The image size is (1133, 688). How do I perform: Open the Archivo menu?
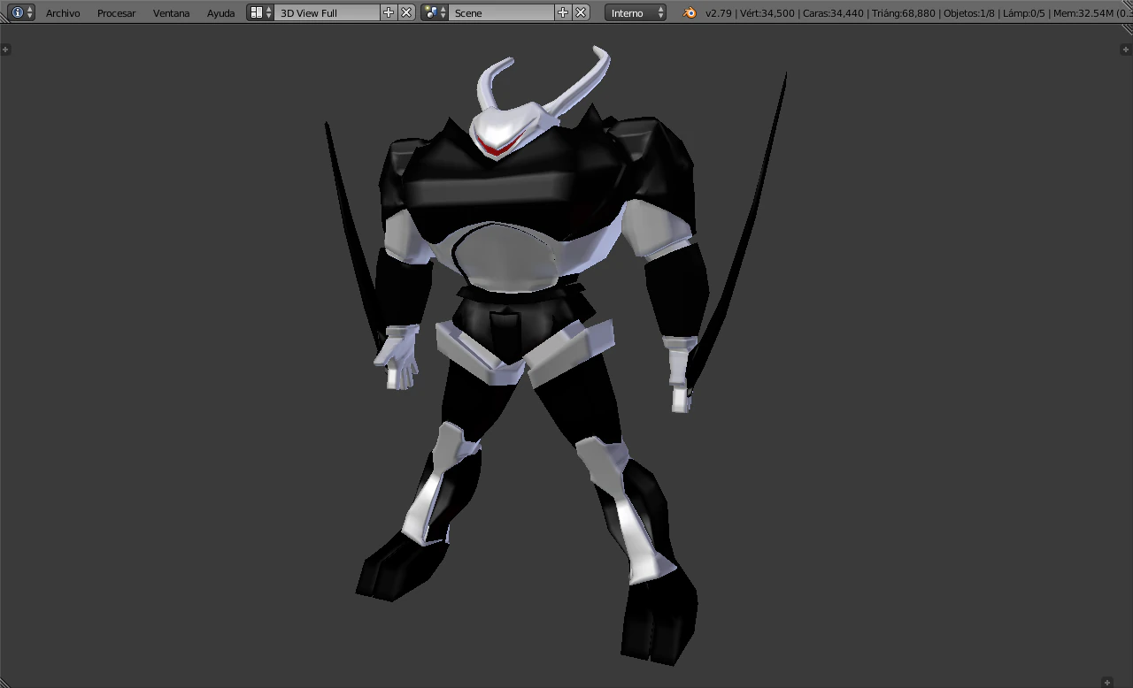(63, 12)
